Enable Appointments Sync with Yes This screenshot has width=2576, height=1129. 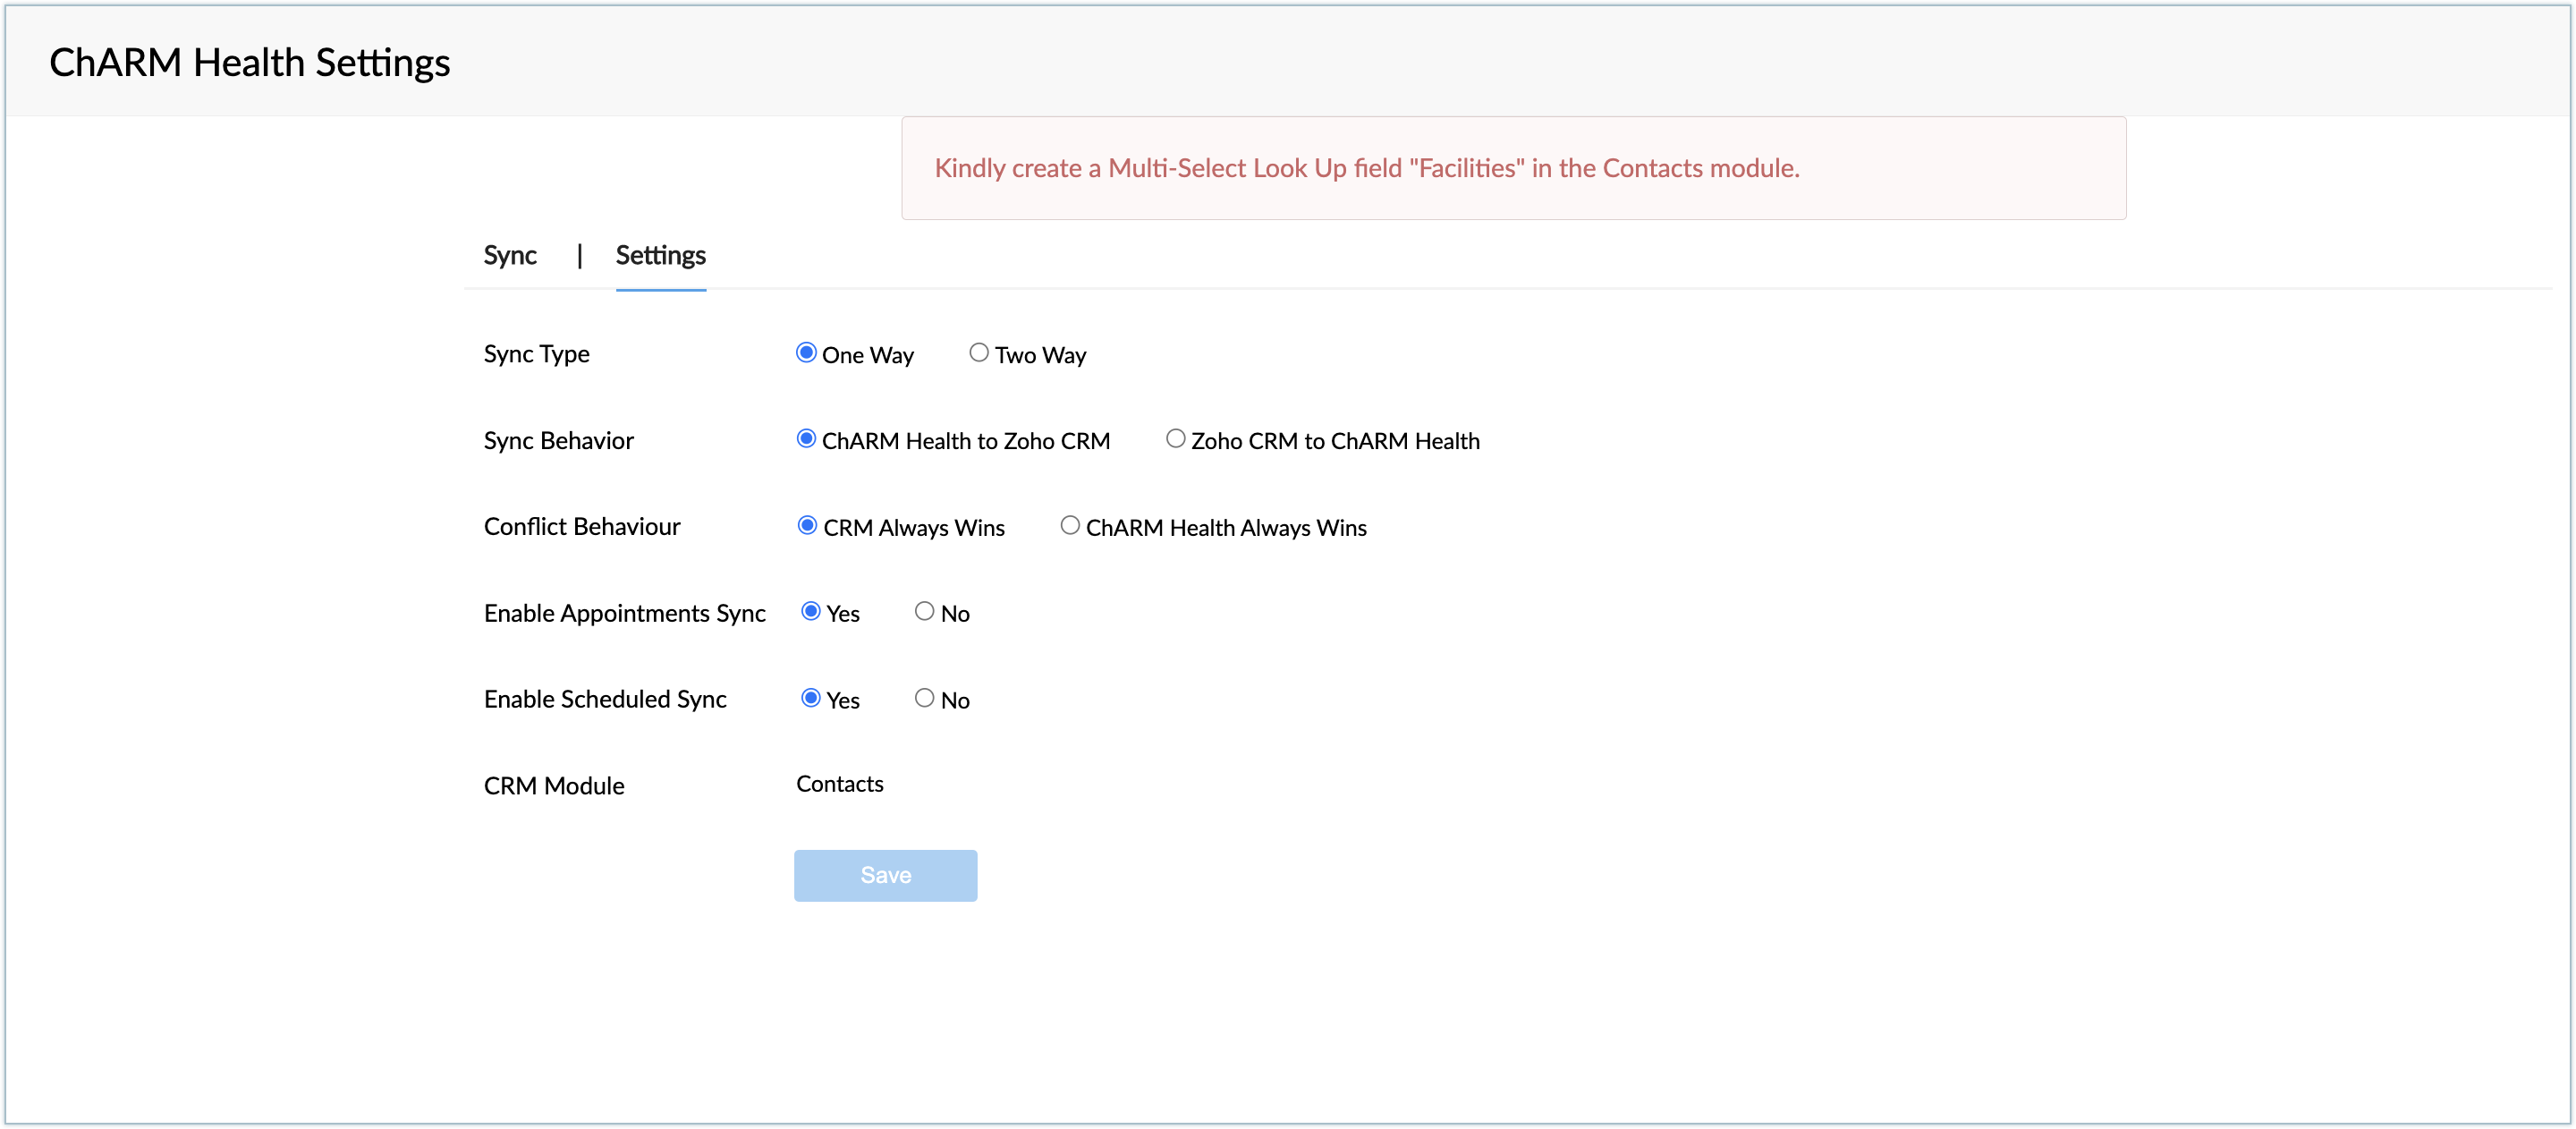[x=811, y=612]
